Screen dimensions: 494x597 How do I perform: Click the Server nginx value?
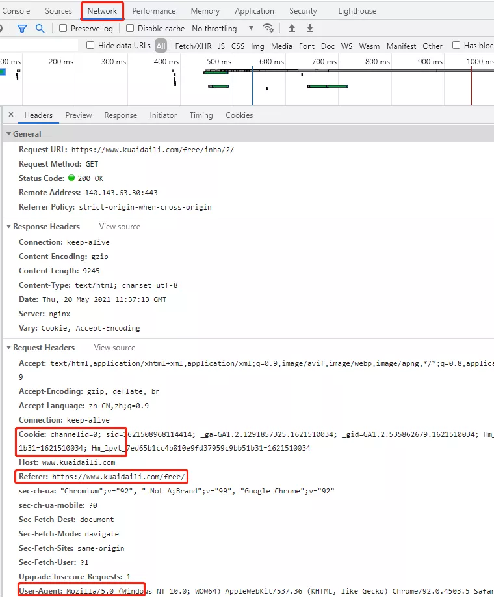coord(60,314)
